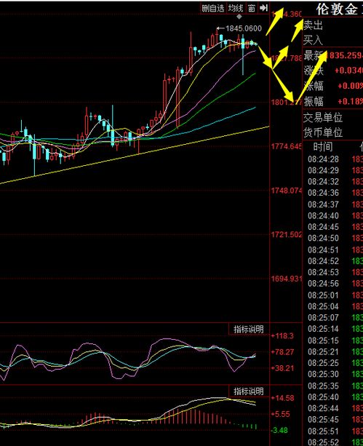The height and width of the screenshot is (446, 363).
Task: Select the 08:25:52 tick row
Action: (333, 442)
